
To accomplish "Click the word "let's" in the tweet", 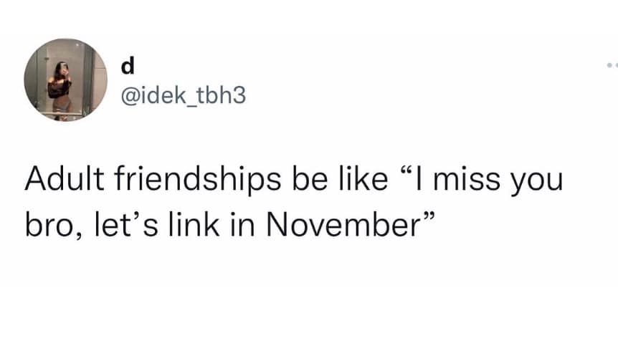I will pyautogui.click(x=126, y=225).
